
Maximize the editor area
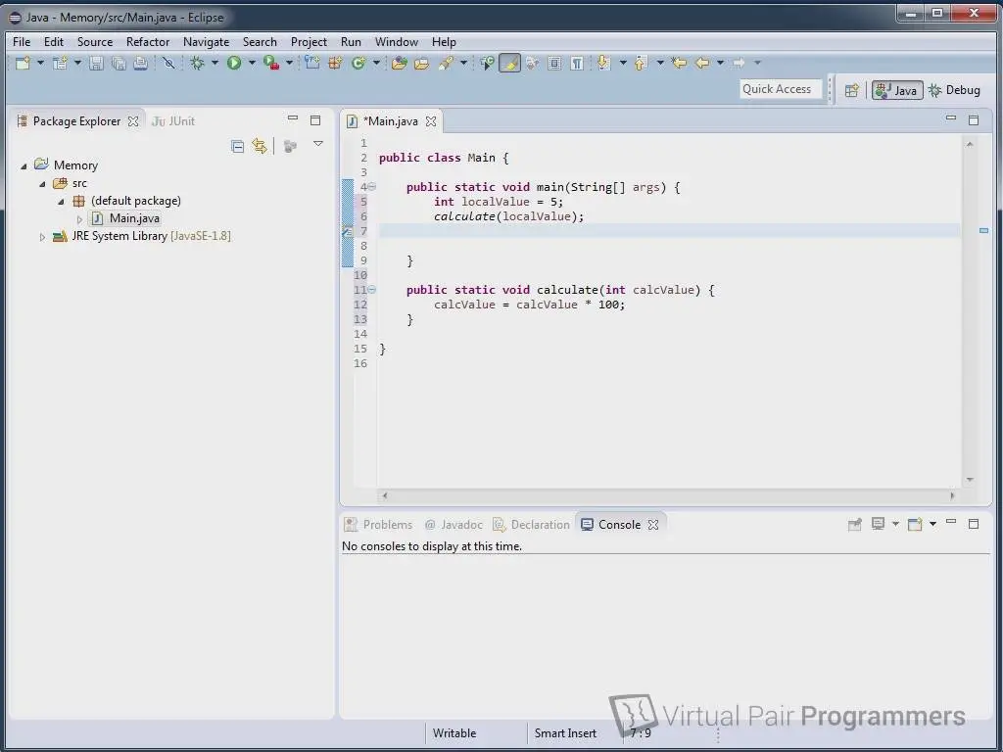(x=974, y=119)
